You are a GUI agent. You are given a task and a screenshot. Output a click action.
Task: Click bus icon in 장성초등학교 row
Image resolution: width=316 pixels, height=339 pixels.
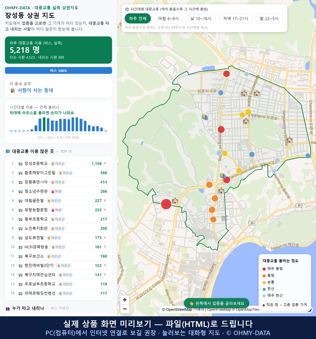point(20,164)
